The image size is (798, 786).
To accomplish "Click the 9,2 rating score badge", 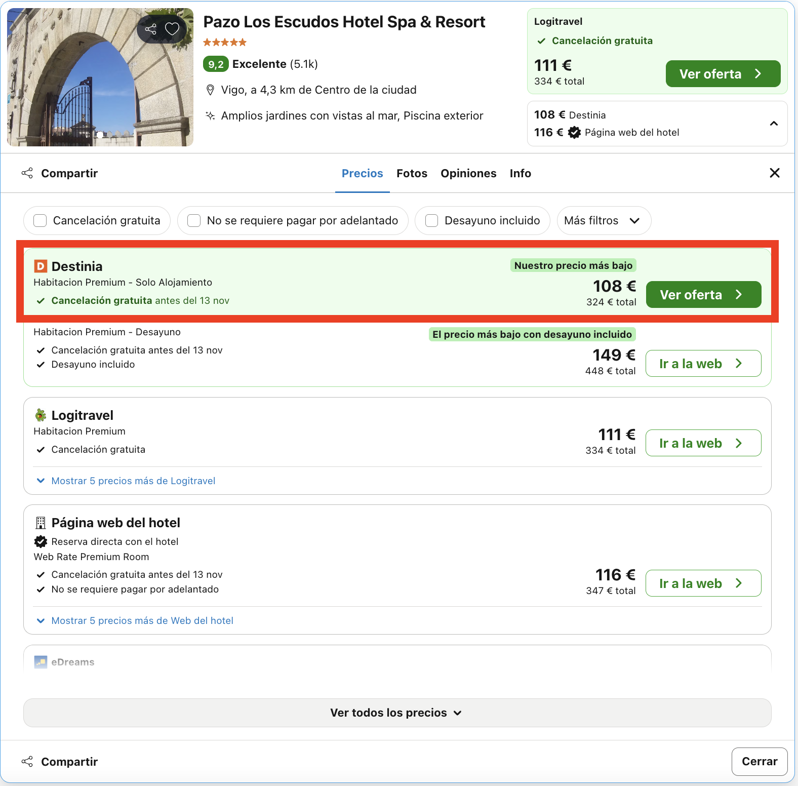I will [x=216, y=64].
